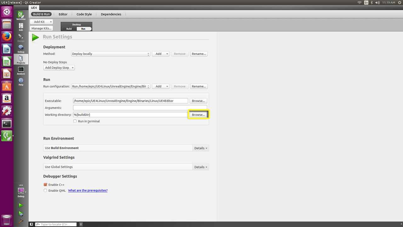Screen dimensions: 403x227
Task: Enable the QML debugger checkbox
Action: pyautogui.click(x=45, y=190)
